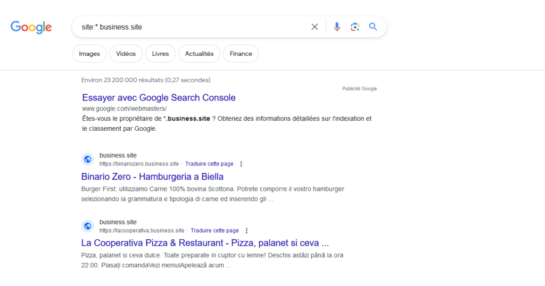Switch to the Actualités filter tab
The height and width of the screenshot is (286, 545).
point(199,54)
